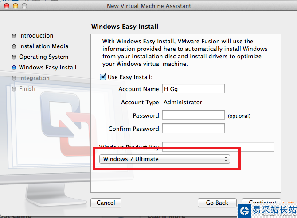
Task: Go Back to the previous step
Action: tap(217, 203)
